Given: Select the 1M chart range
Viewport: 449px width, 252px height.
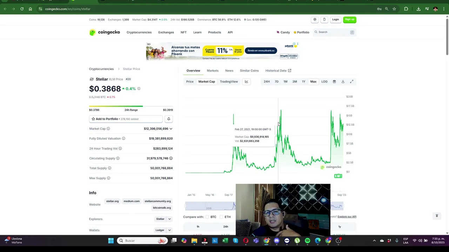Looking at the screenshot, I should point(286,82).
